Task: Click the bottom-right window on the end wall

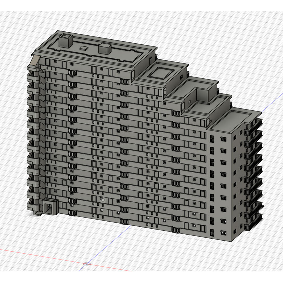Action: (x=224, y=233)
